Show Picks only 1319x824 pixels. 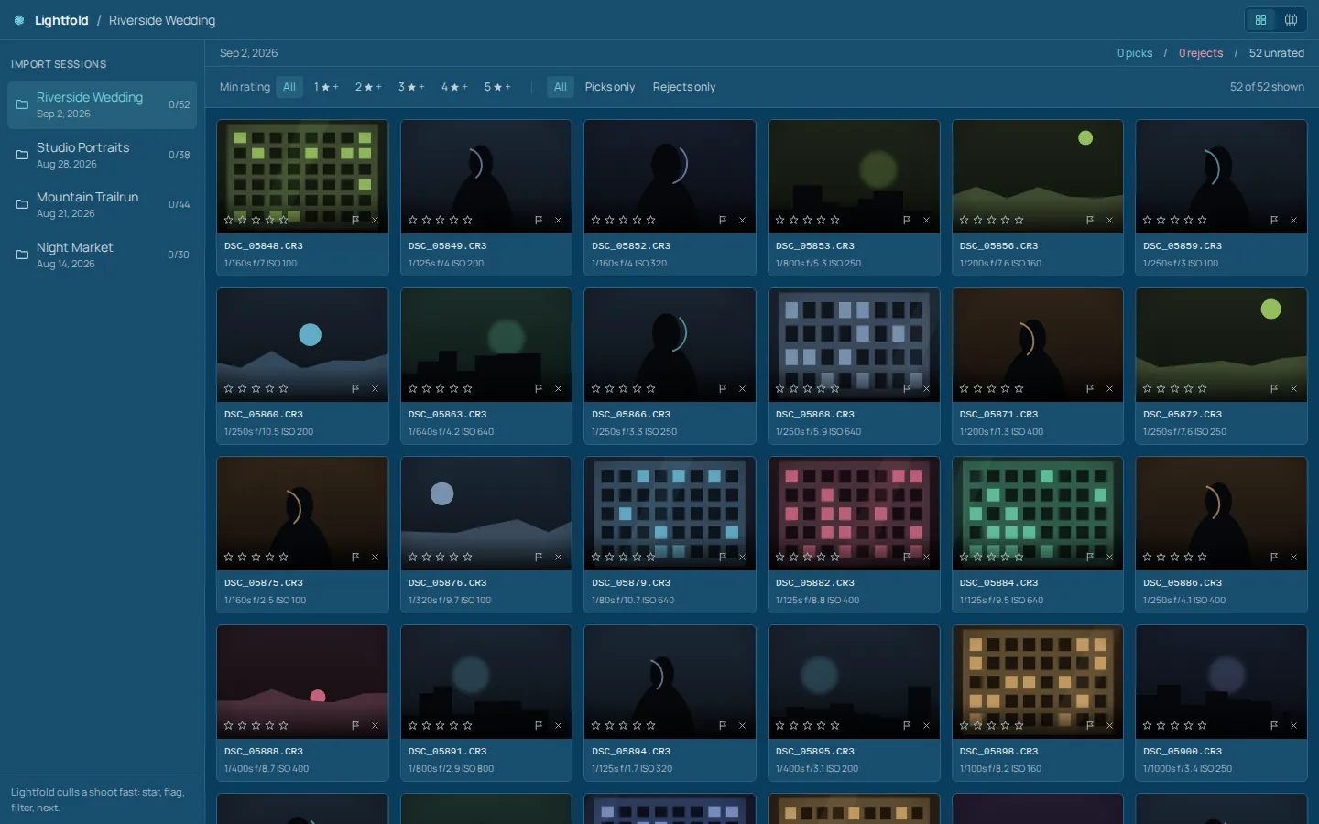coord(610,87)
